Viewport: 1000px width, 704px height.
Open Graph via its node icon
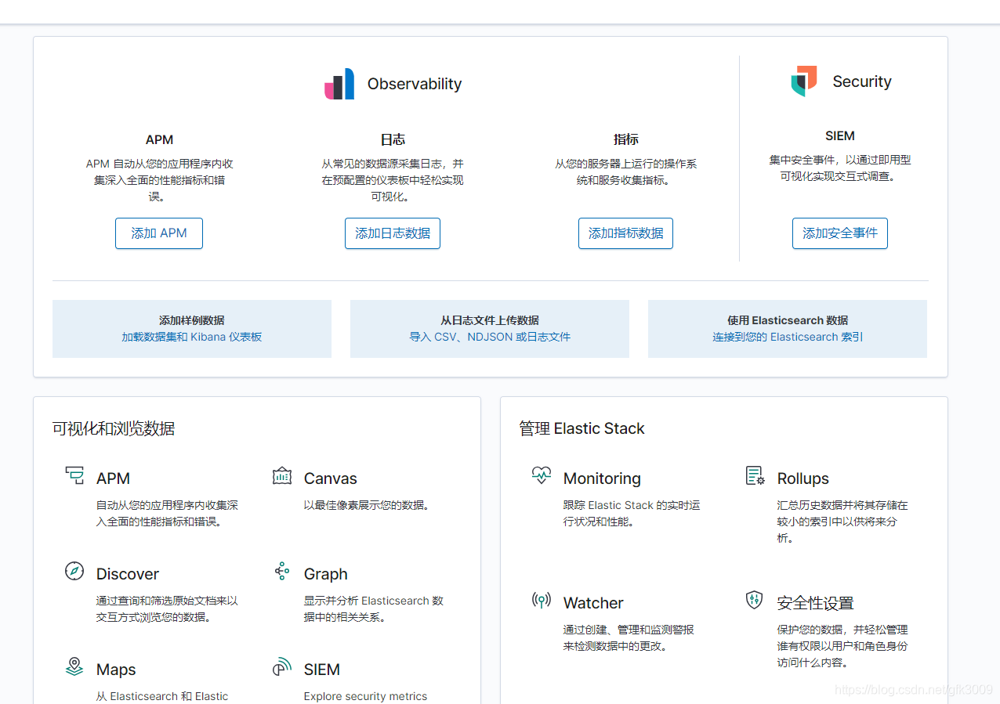[282, 571]
